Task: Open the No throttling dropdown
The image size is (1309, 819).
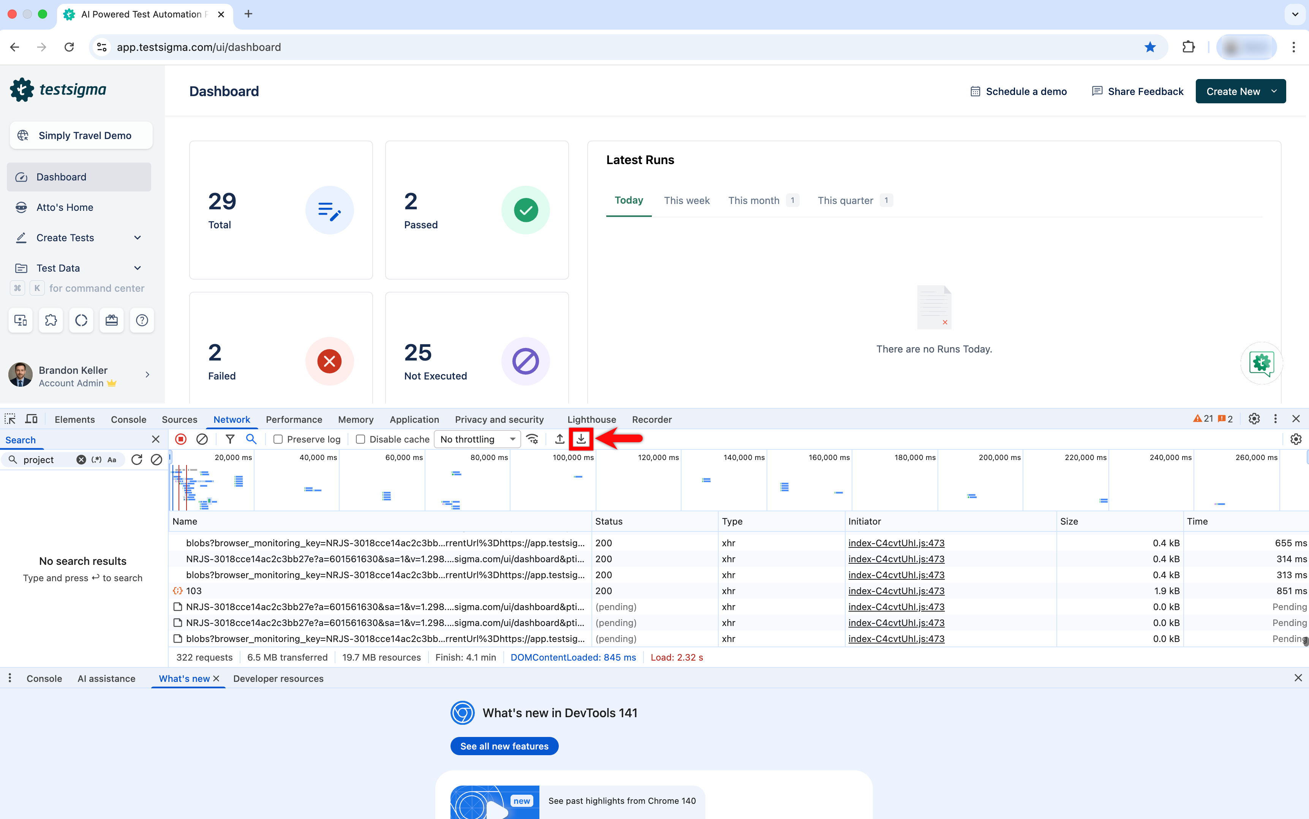Action: (477, 439)
